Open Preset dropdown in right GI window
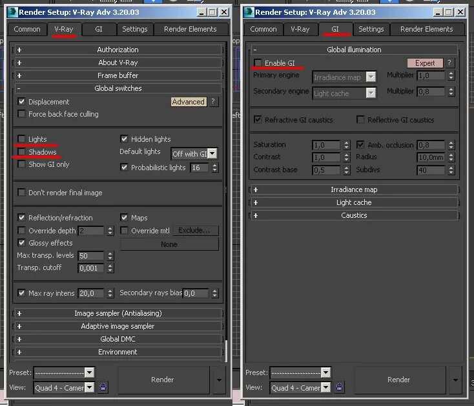Screen dimensions: 474x406 [x=325, y=373]
